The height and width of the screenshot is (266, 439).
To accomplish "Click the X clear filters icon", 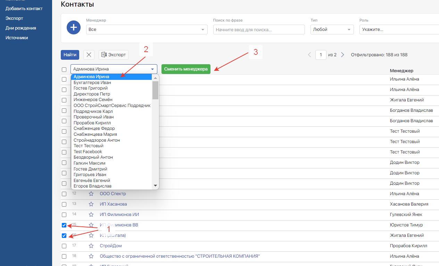I will [89, 55].
